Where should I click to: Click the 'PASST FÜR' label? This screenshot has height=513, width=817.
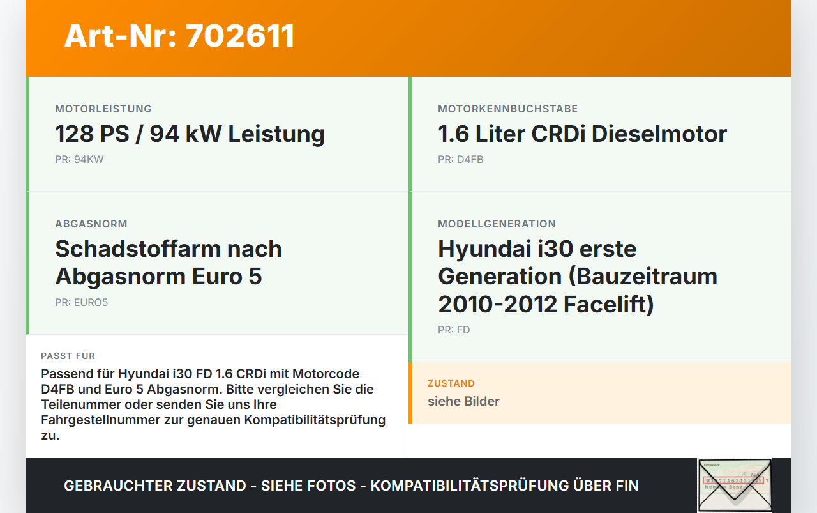click(x=68, y=356)
